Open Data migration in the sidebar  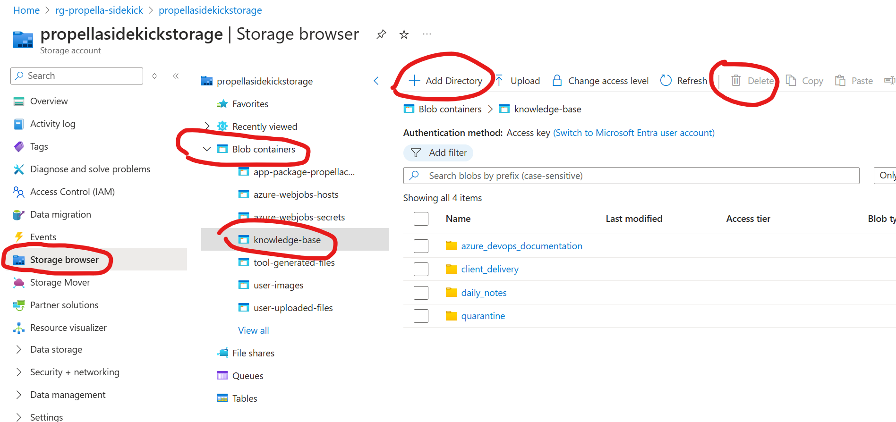(60, 214)
